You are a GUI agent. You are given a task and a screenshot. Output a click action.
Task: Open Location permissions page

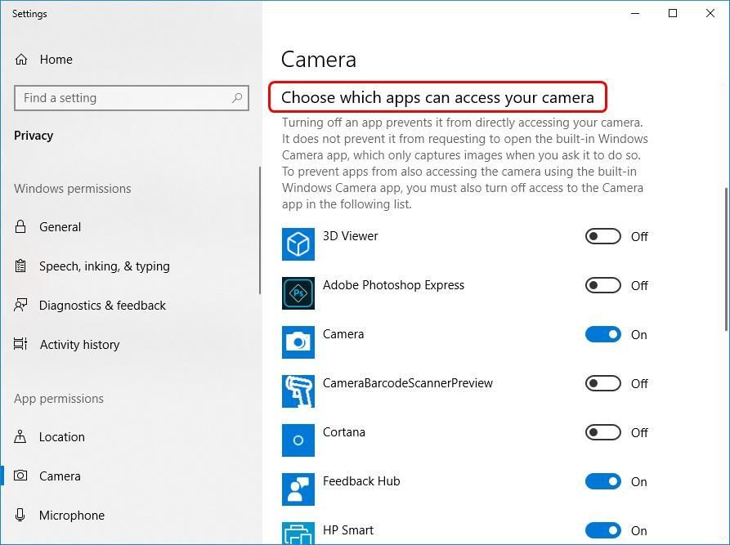point(61,437)
